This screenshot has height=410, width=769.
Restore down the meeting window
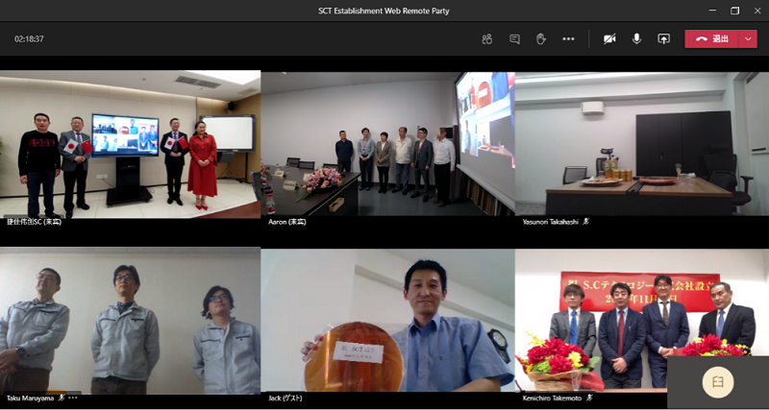pos(734,11)
